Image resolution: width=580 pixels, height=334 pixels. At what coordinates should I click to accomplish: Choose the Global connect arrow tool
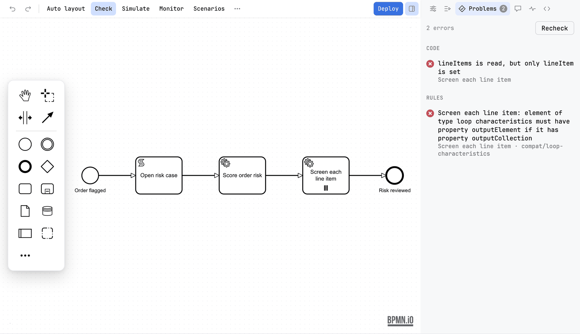coord(47,118)
